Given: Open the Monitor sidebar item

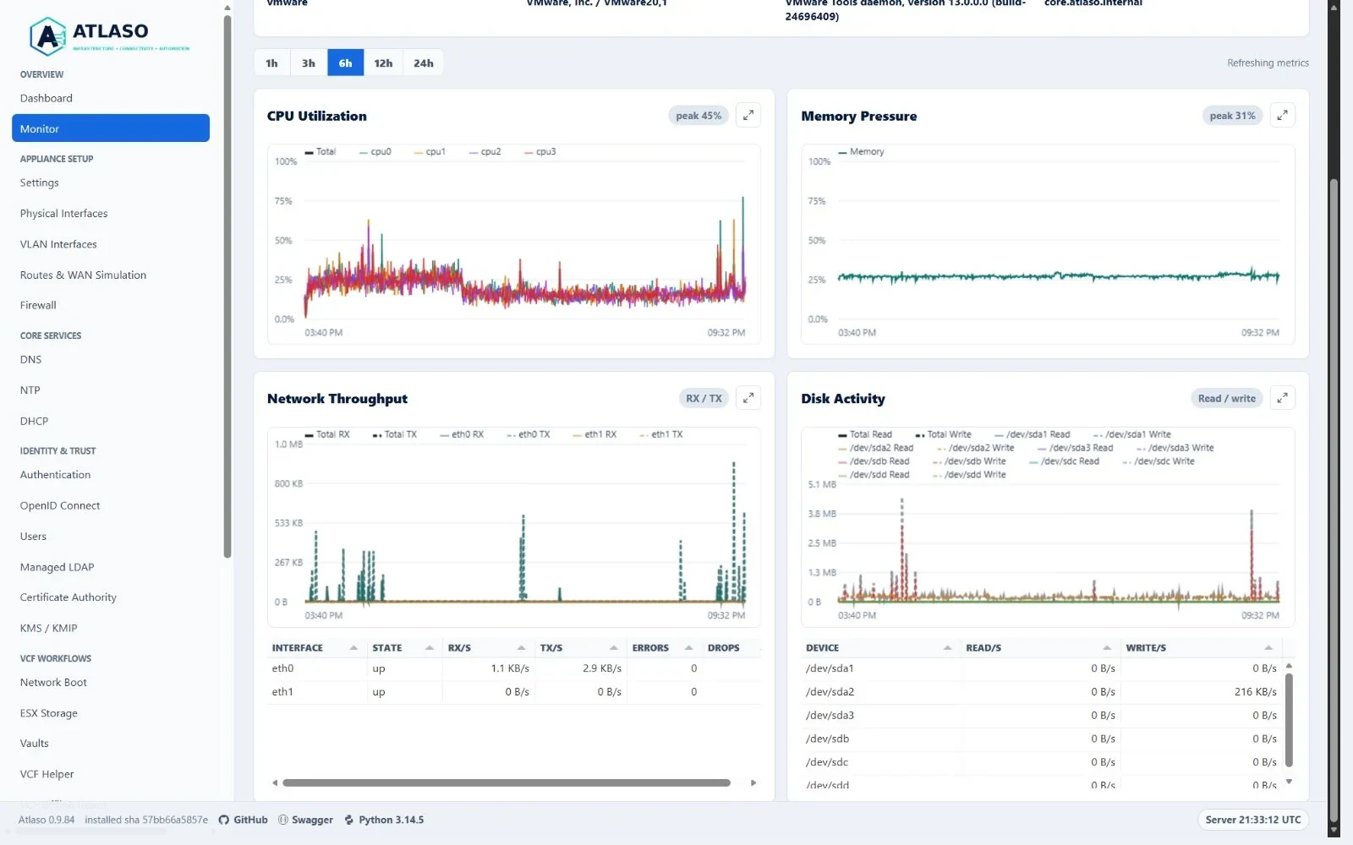Looking at the screenshot, I should point(111,128).
